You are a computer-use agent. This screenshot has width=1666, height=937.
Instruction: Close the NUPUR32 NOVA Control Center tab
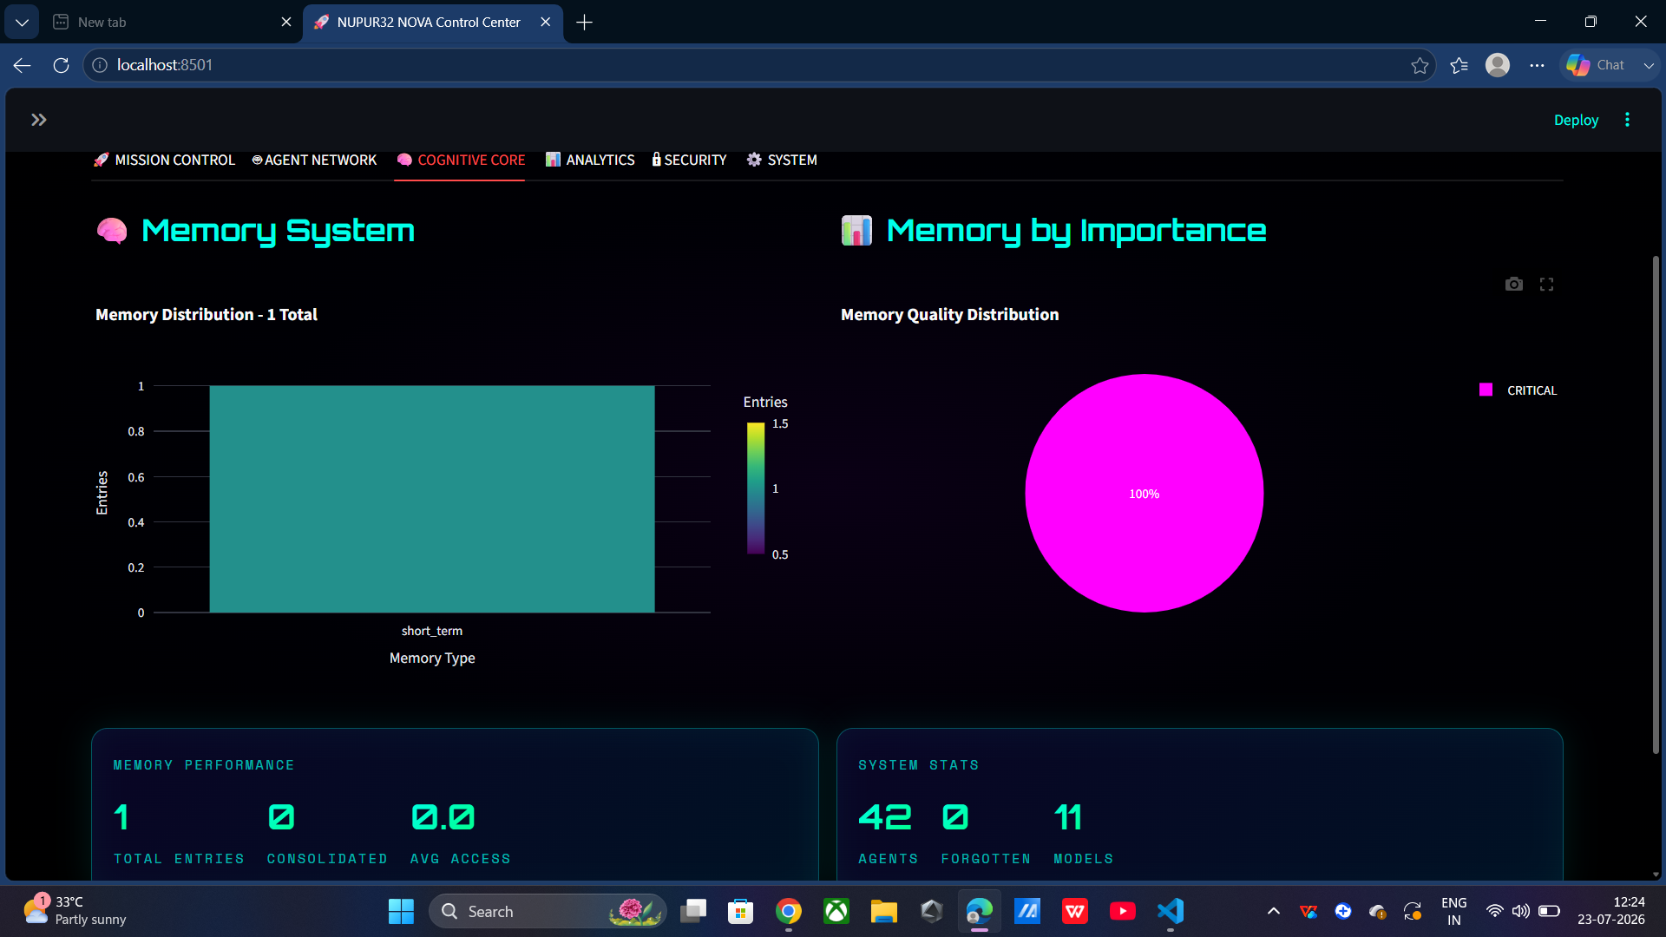pyautogui.click(x=545, y=23)
